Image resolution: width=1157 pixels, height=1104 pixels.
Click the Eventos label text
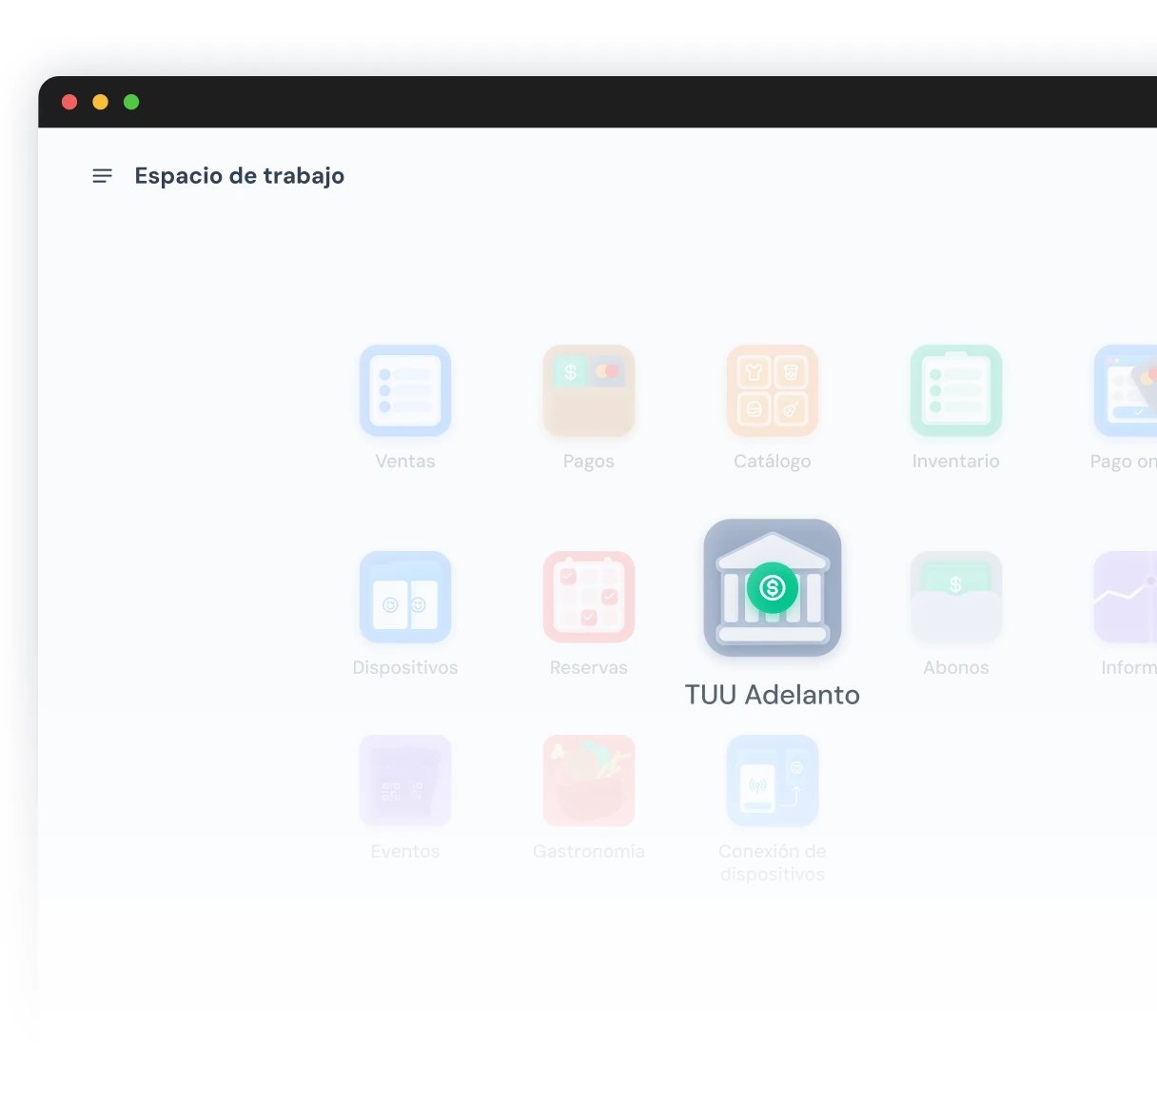pos(405,852)
